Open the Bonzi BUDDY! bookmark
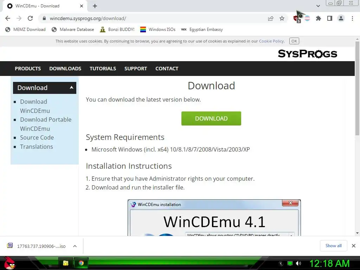Screen dimensions: 360x270 [x=117, y=30]
